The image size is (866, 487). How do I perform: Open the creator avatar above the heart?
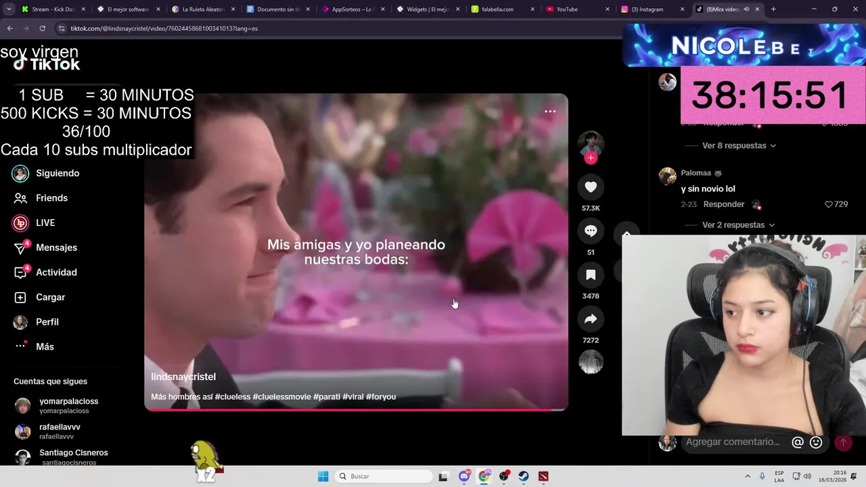point(591,143)
